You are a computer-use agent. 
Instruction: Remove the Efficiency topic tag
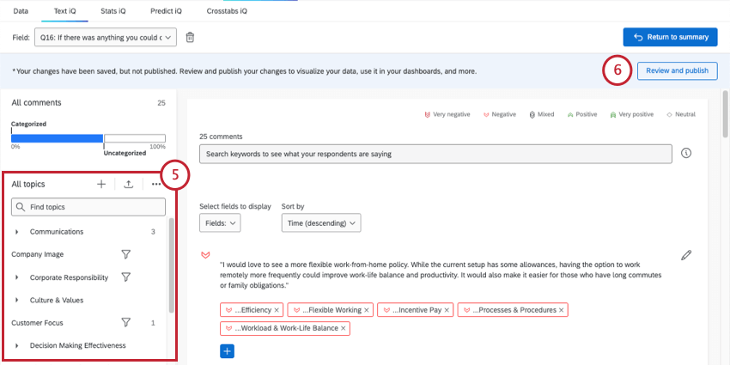[277, 309]
